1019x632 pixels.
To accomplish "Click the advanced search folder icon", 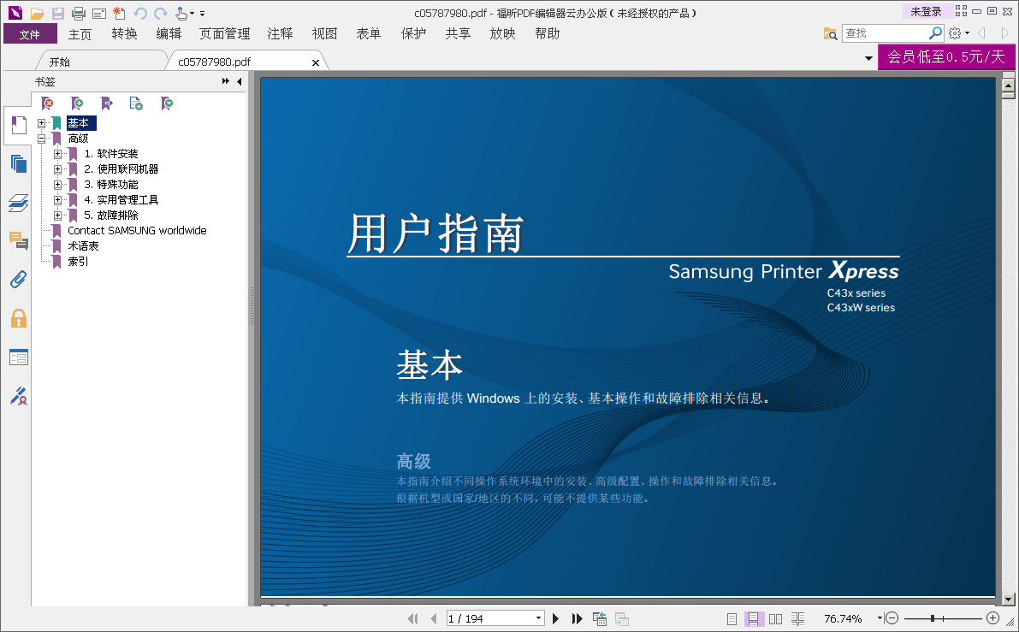I will pyautogui.click(x=830, y=33).
